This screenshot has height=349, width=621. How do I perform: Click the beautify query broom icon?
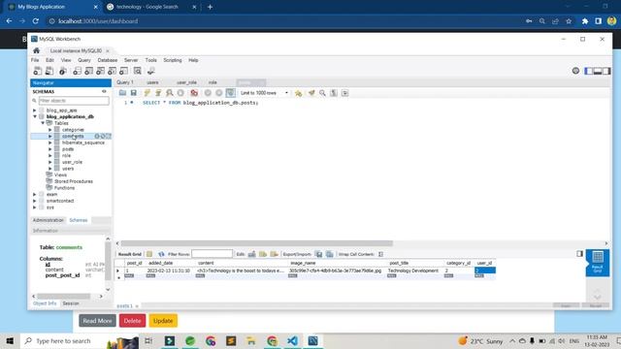coord(311,93)
